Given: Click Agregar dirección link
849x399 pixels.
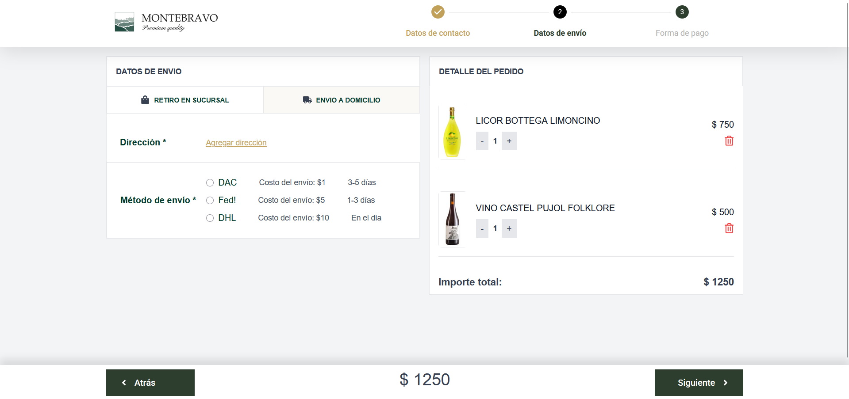Looking at the screenshot, I should pos(236,143).
